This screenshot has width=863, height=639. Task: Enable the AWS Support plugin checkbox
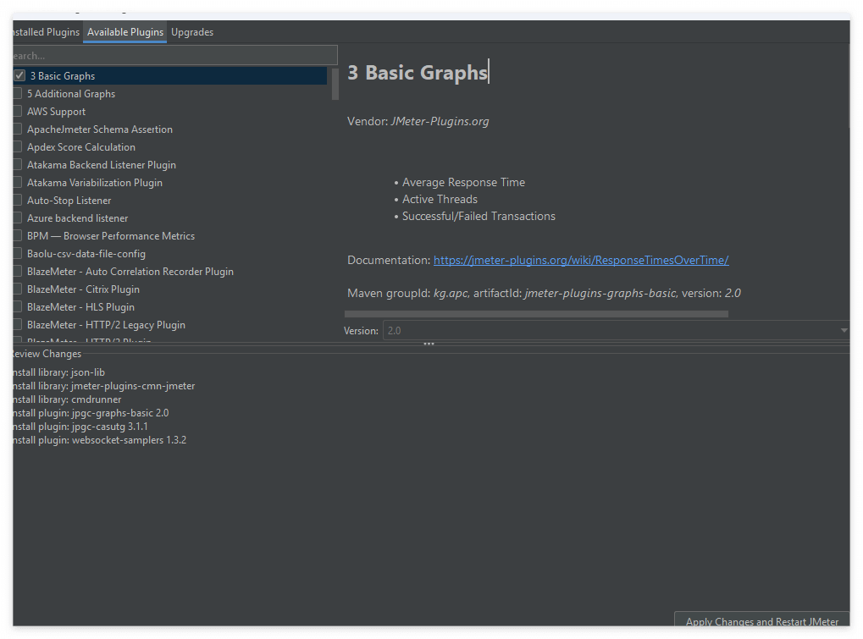[x=18, y=111]
